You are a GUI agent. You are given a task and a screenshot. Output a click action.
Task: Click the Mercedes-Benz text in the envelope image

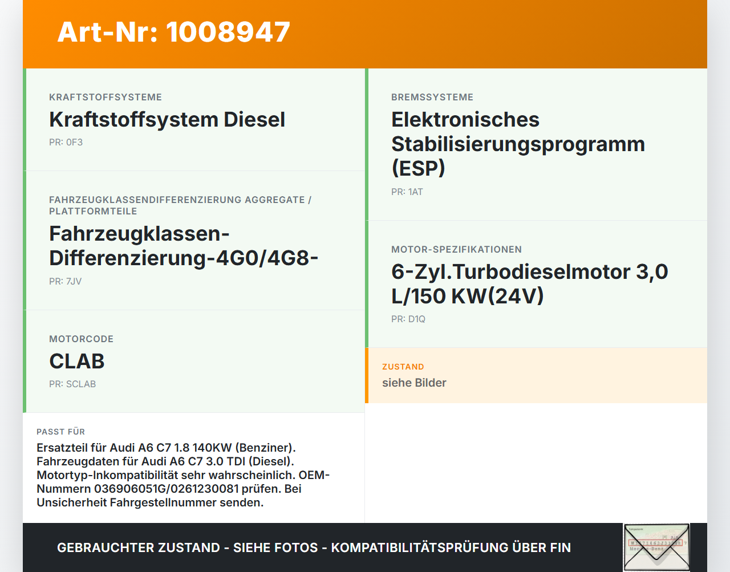(647, 549)
